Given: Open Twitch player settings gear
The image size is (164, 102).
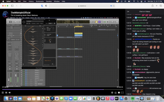Looking at the screenshot, I should pyautogui.click(x=112, y=92).
